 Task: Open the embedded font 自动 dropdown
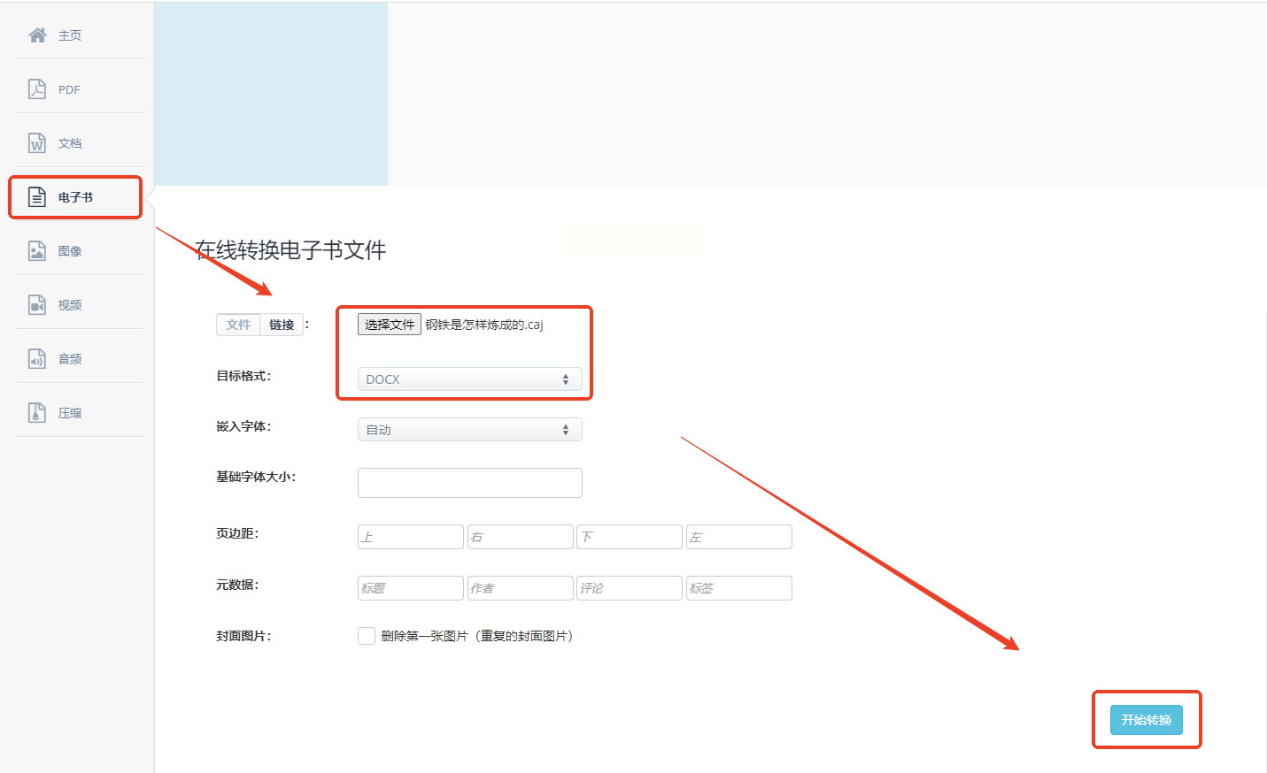coord(470,430)
